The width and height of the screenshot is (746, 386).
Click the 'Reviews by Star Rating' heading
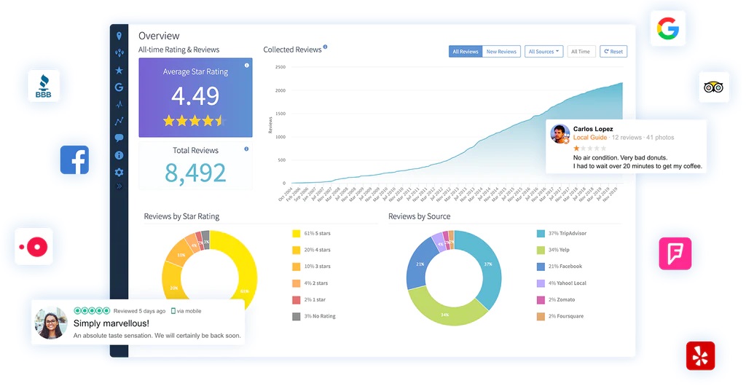point(181,216)
